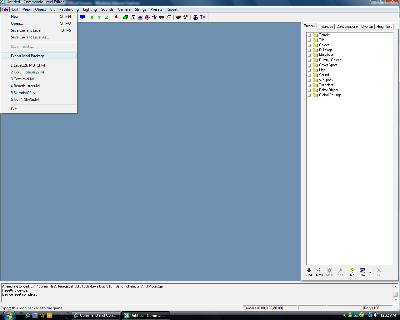Expand the Terrain tree folder
The height and width of the screenshot is (320, 400).
309,35
